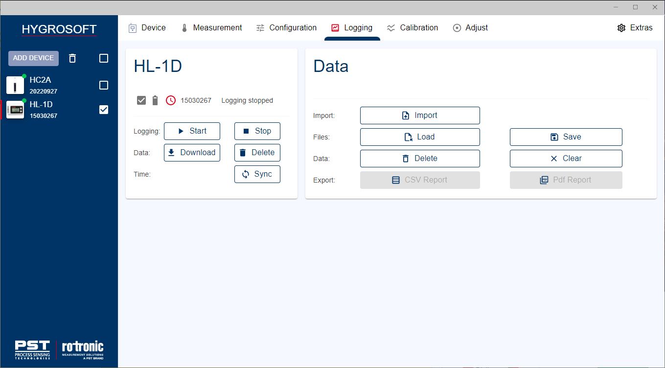The image size is (665, 368).
Task: Stop logging with the Stop button
Action: click(257, 131)
